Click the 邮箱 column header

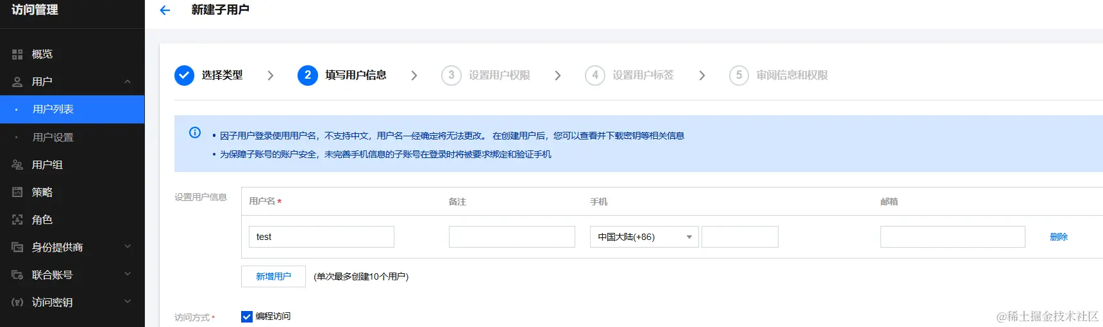click(x=889, y=202)
